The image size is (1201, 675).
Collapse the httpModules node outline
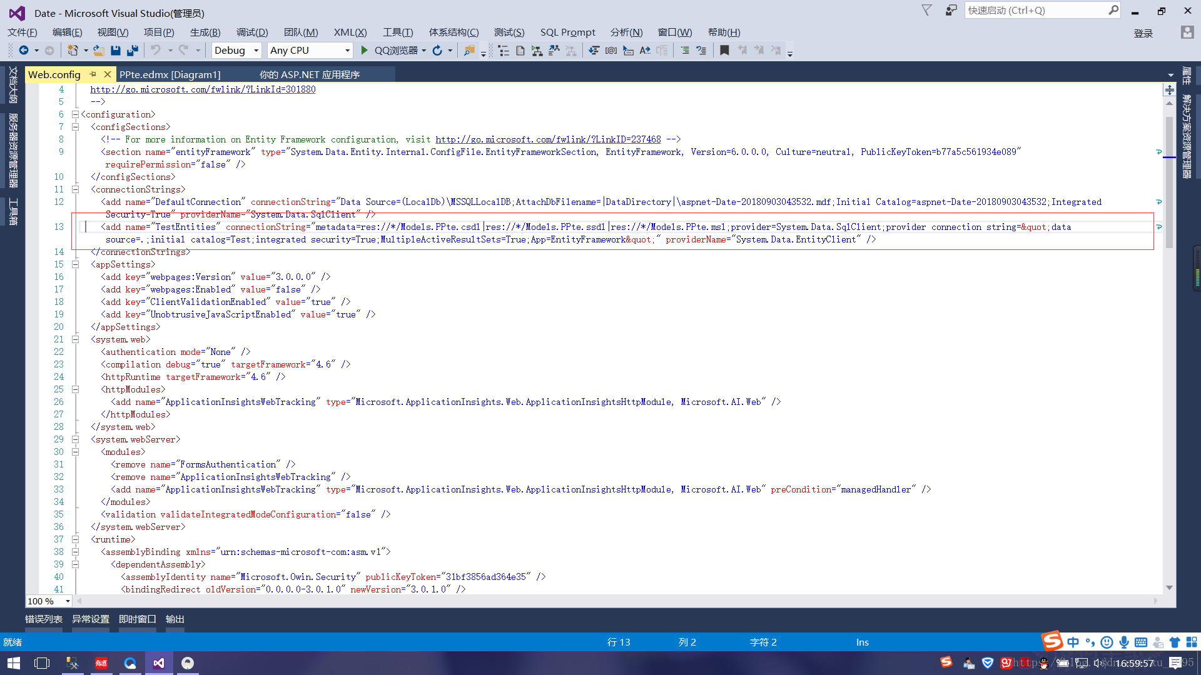coord(75,389)
